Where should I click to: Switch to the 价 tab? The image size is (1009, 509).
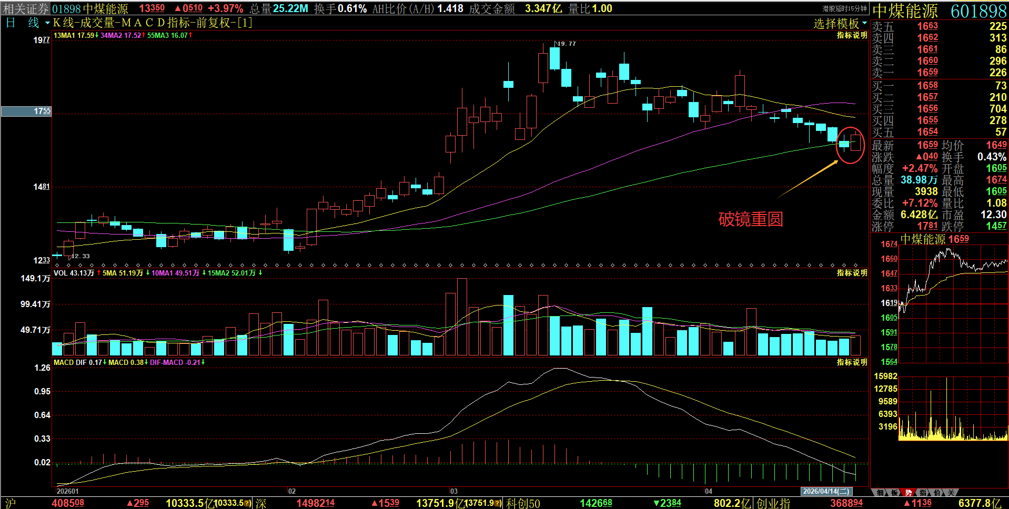pos(937,493)
